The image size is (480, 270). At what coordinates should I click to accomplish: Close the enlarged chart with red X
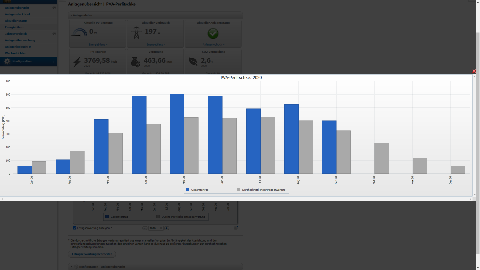pos(474,71)
